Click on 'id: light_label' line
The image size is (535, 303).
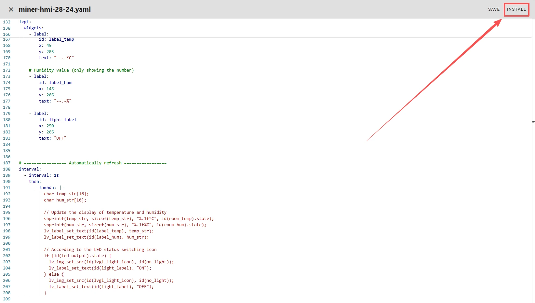pyautogui.click(x=58, y=120)
